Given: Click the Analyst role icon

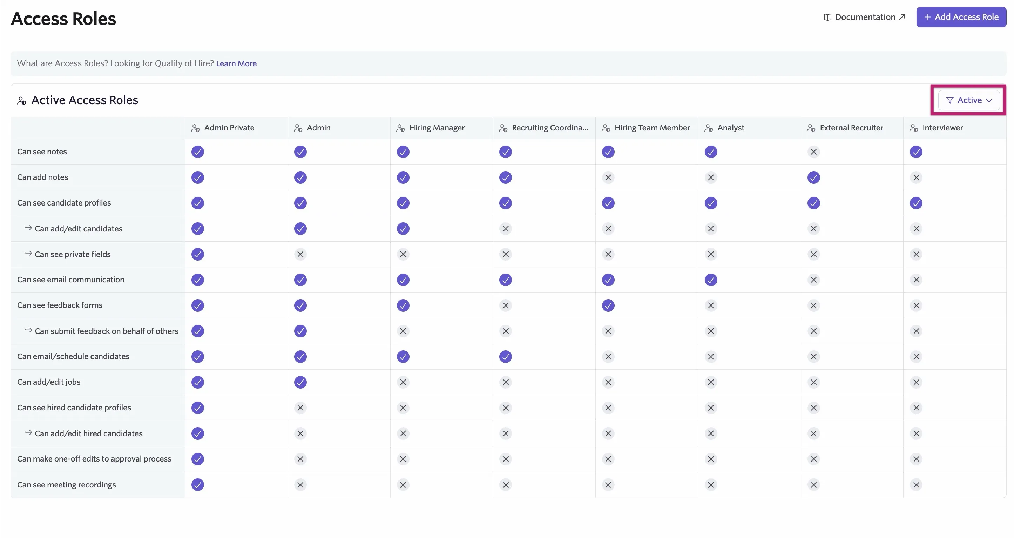Looking at the screenshot, I should point(709,128).
